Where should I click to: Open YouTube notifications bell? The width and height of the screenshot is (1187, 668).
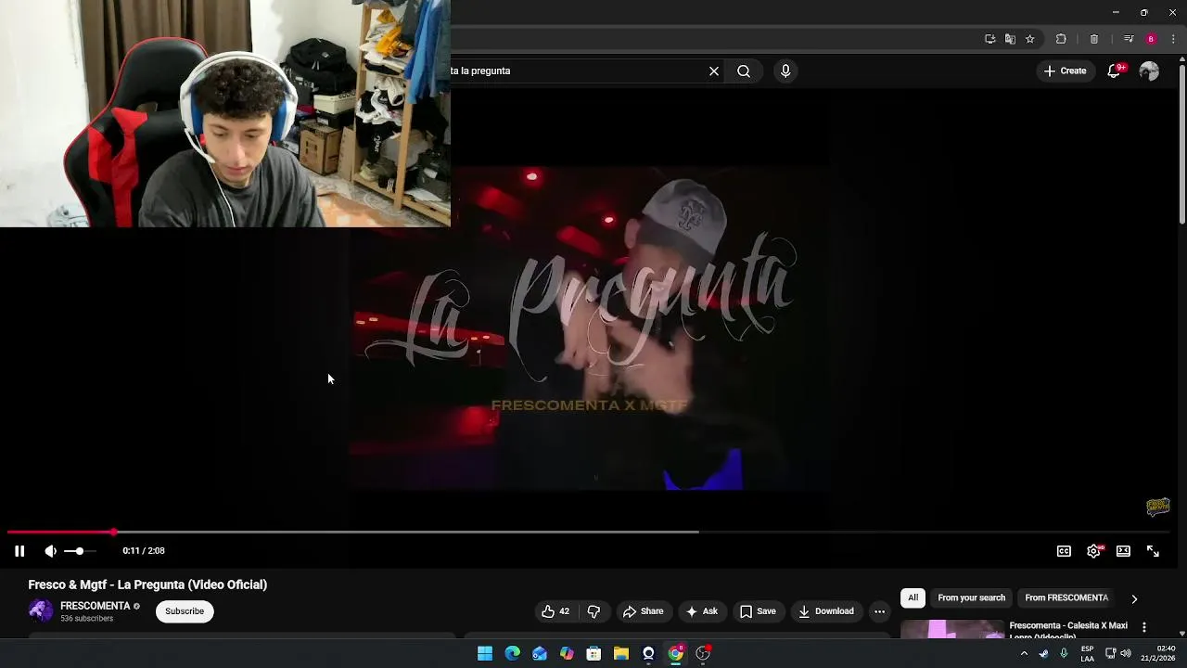point(1115,71)
